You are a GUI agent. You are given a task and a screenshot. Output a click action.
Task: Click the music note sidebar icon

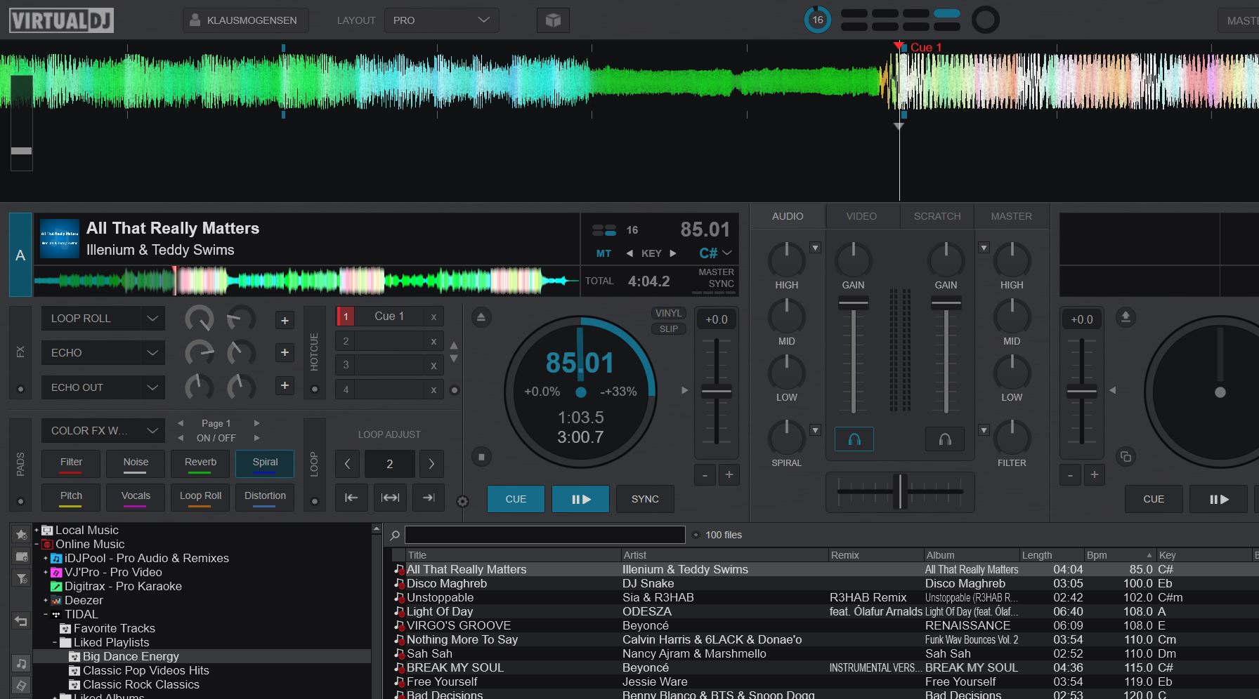point(21,663)
